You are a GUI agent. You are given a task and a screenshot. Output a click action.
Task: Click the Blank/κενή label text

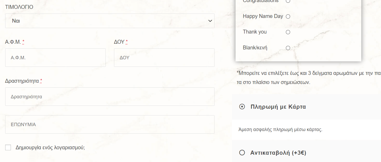click(255, 48)
